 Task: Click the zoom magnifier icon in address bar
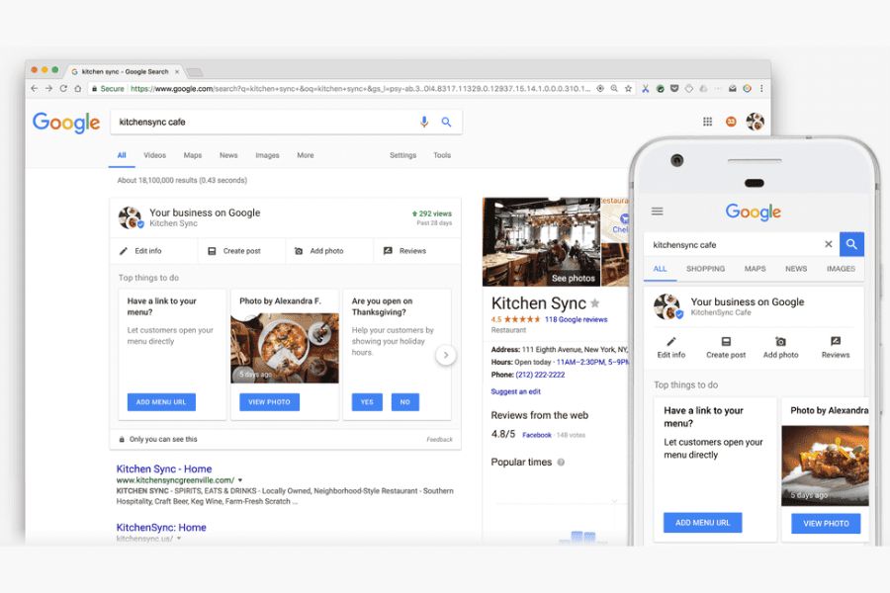point(614,89)
